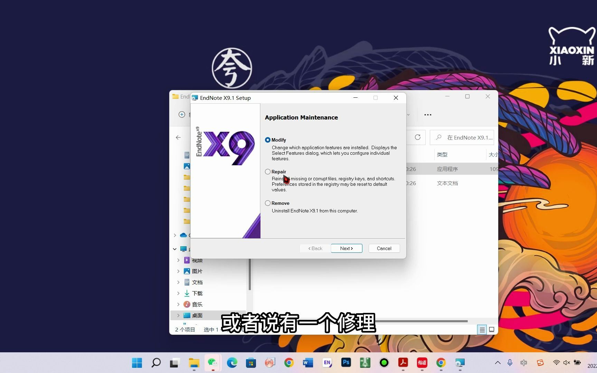This screenshot has width=597, height=373.
Task: Open Wi-Fi network settings
Action: pos(556,363)
